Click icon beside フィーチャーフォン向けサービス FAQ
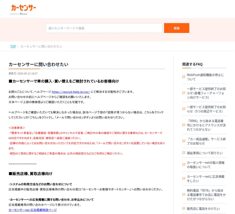 [x=184, y=93]
